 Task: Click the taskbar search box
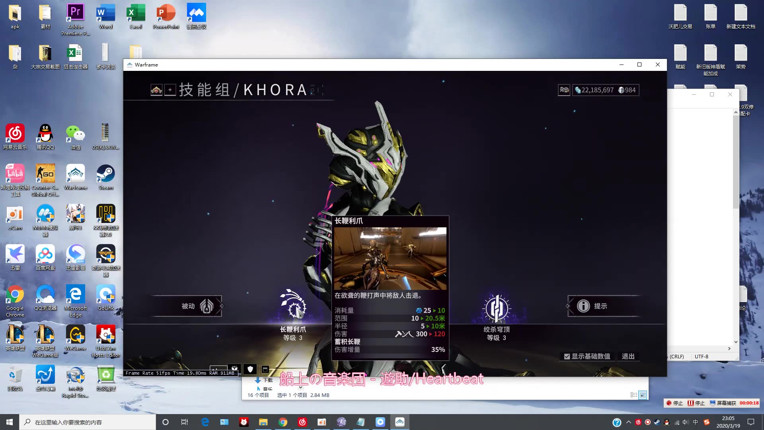pyautogui.click(x=88, y=422)
